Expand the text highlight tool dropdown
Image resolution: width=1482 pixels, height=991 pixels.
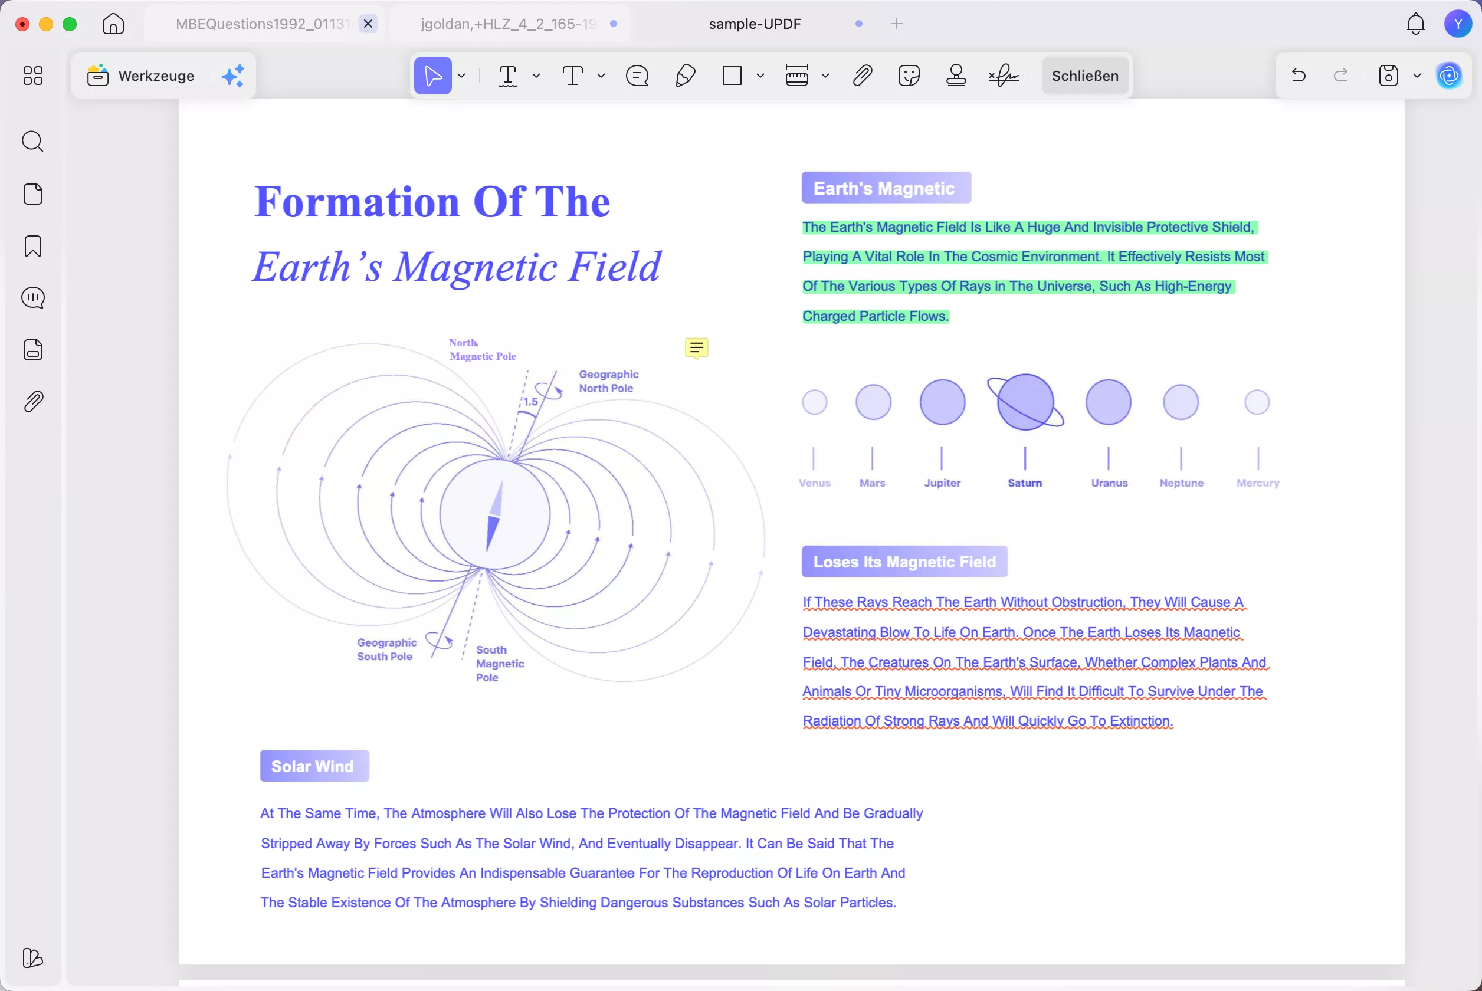coord(536,76)
